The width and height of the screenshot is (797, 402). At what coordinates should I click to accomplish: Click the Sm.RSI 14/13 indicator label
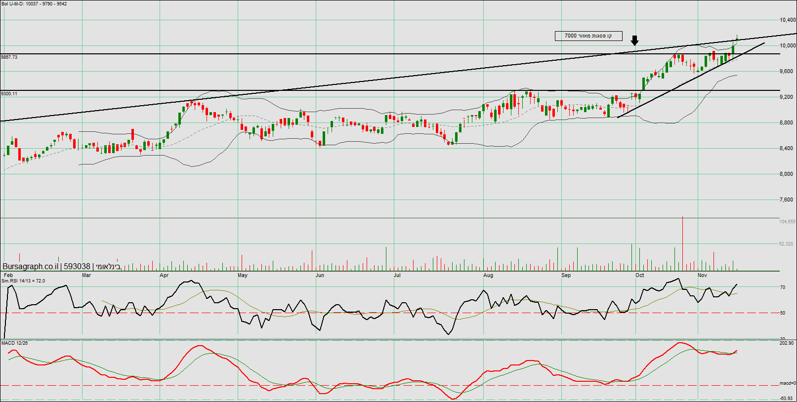pos(23,281)
